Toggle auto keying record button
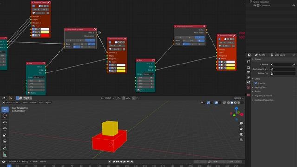The height and width of the screenshot is (167, 297). click(110, 162)
